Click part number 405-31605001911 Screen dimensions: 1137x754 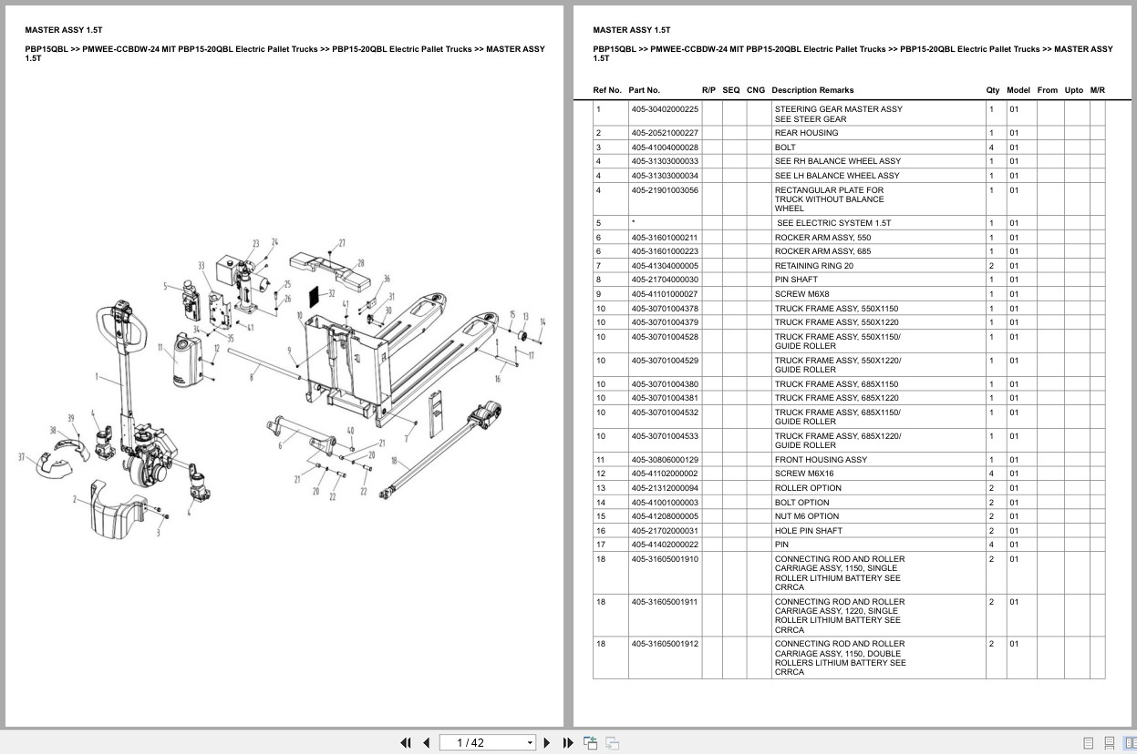(x=665, y=602)
